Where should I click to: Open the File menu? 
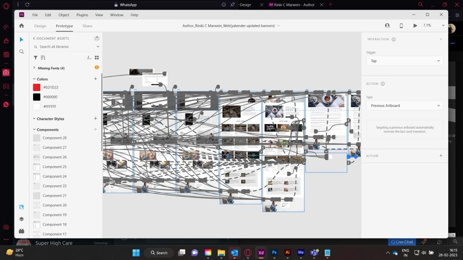click(35, 15)
